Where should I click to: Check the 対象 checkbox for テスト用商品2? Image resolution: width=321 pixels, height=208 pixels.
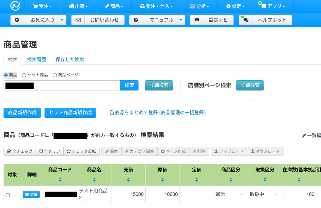[x=8, y=195]
